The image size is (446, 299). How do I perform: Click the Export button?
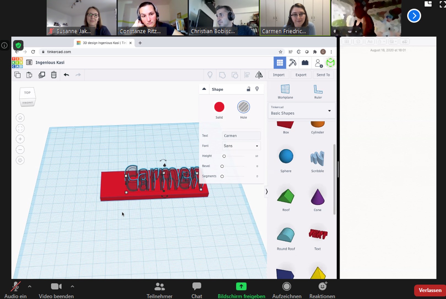[x=301, y=74]
